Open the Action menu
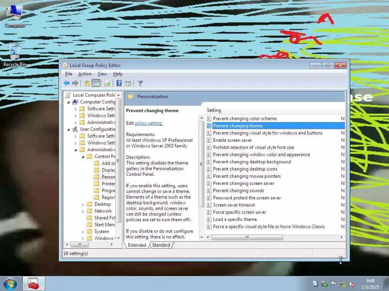389x291 pixels. coord(85,74)
